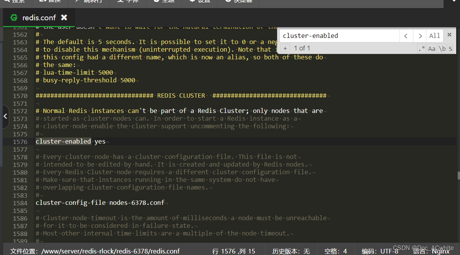This screenshot has width=460, height=255.
Task: Click the green file icon on redis.conf tab
Action: (14, 18)
